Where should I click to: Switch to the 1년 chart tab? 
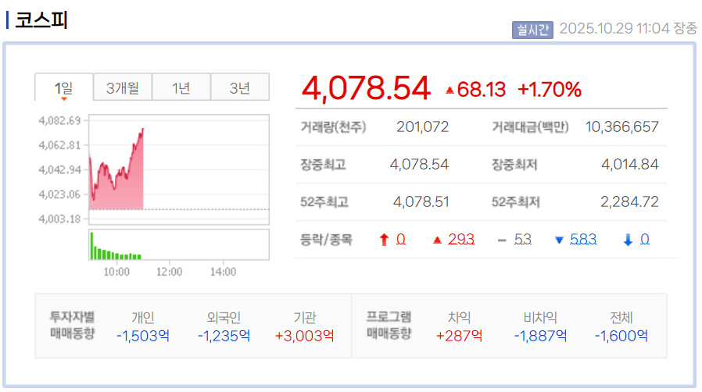point(181,87)
